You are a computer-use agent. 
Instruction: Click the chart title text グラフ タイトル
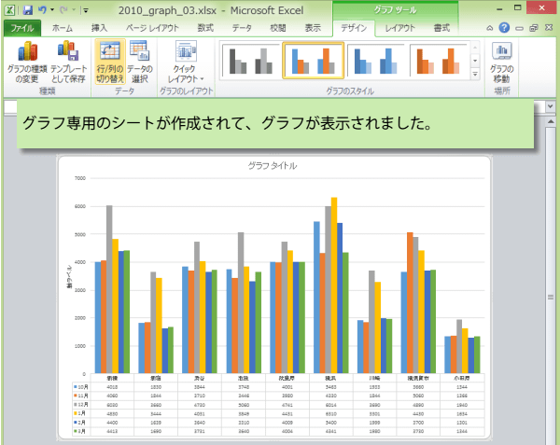tap(273, 166)
